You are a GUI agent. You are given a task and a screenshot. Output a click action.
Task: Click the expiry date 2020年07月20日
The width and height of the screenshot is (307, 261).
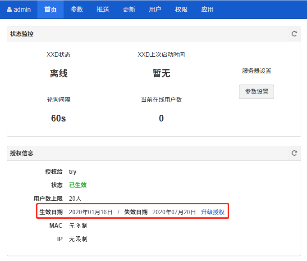[x=174, y=212]
